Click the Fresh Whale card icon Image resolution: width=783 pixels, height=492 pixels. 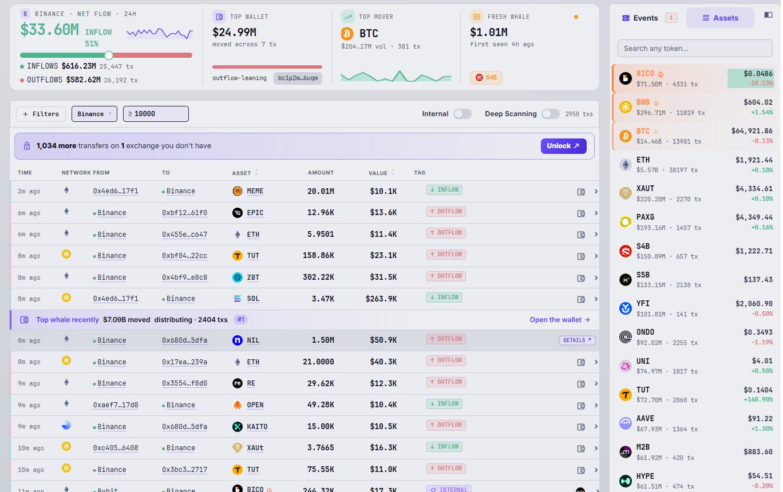[476, 17]
